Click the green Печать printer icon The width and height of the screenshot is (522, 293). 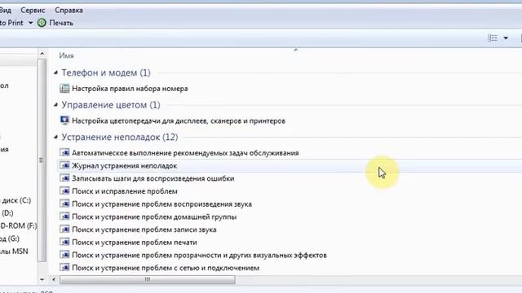click(x=42, y=23)
